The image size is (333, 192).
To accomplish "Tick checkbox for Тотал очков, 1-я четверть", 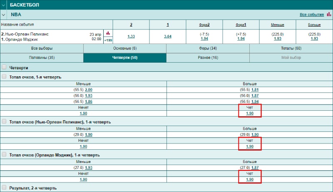I will [4, 77].
